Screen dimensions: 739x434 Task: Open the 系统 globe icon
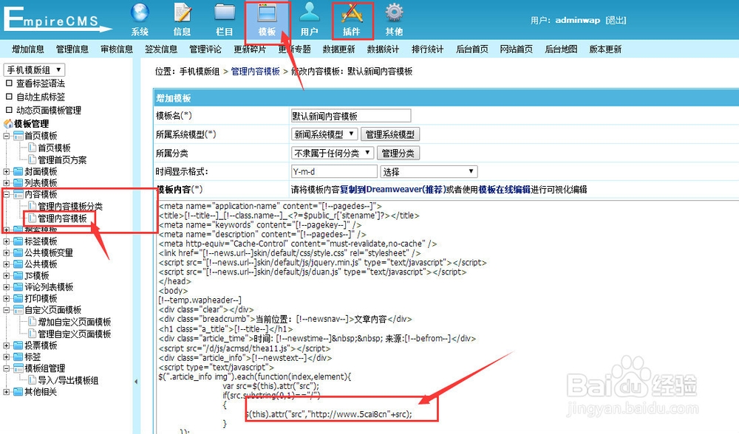pyautogui.click(x=140, y=13)
